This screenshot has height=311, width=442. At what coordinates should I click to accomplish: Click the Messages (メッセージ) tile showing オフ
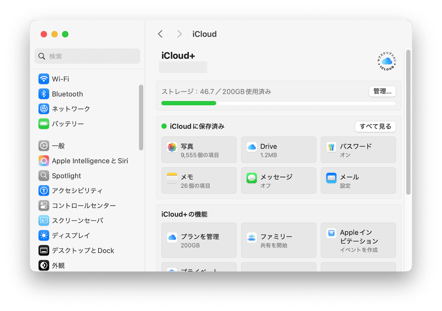[x=278, y=180]
